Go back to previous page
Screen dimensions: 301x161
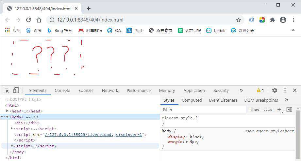pos(8,20)
